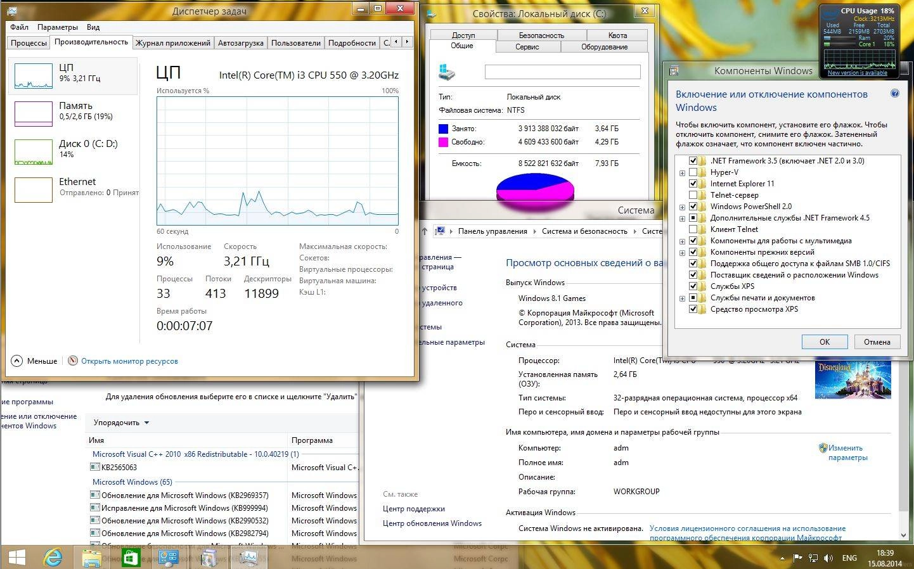Expand Компоненты прежних версий node
Viewport: 914px width, 569px height.
tap(682, 253)
